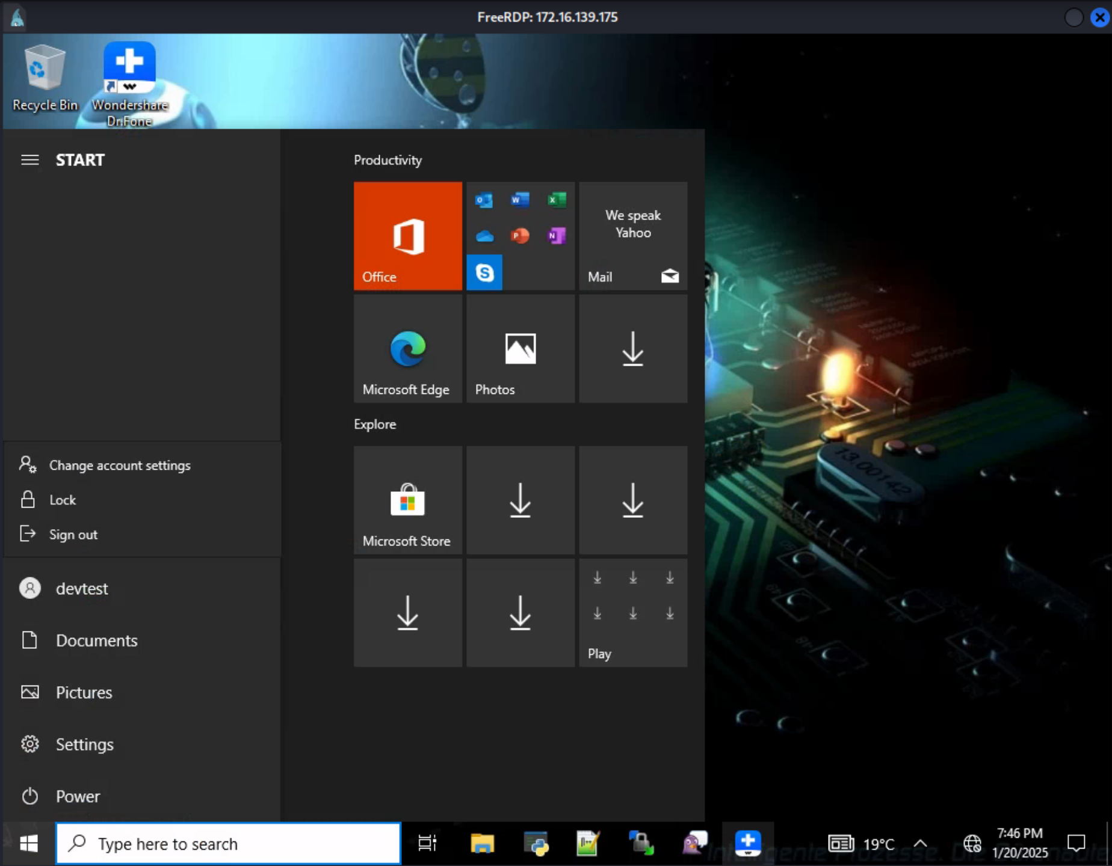
Task: Open Pictures from the Start sidebar
Action: [143, 692]
